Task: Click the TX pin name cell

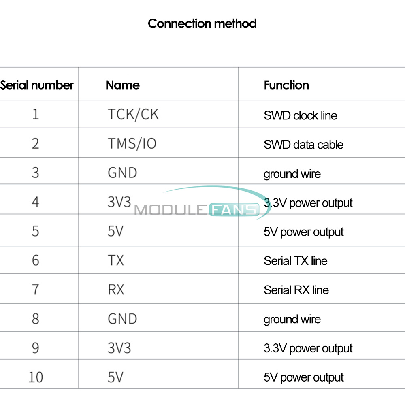Action: click(x=116, y=260)
